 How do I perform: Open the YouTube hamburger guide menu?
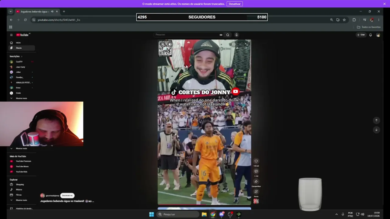point(11,35)
